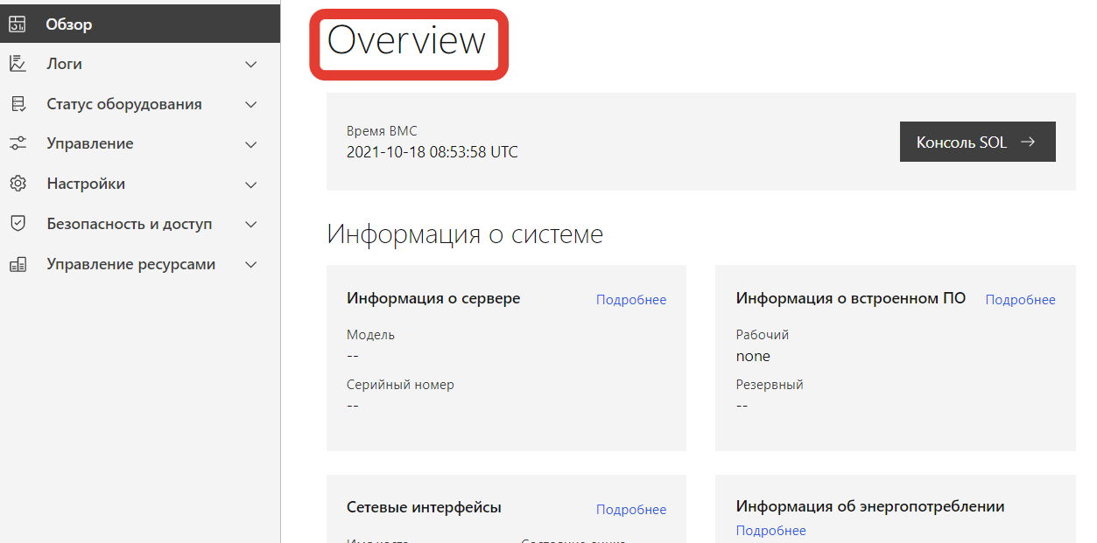Expand the Управление ресурсами section chevron
This screenshot has width=1097, height=543.
click(x=251, y=264)
